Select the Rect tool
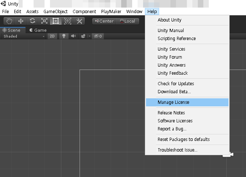The width and height of the screenshot is (246, 177). (56, 21)
